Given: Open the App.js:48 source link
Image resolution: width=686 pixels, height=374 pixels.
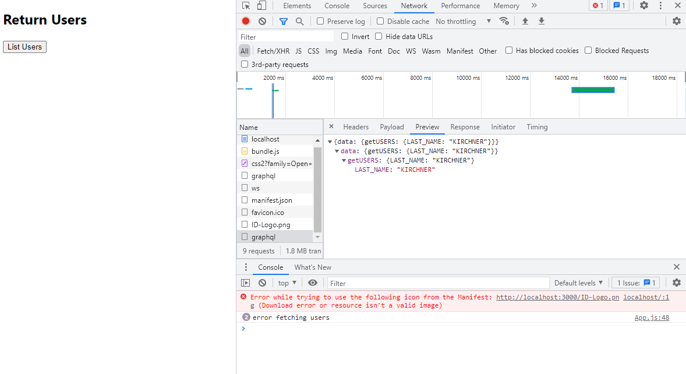Looking at the screenshot, I should [652, 317].
